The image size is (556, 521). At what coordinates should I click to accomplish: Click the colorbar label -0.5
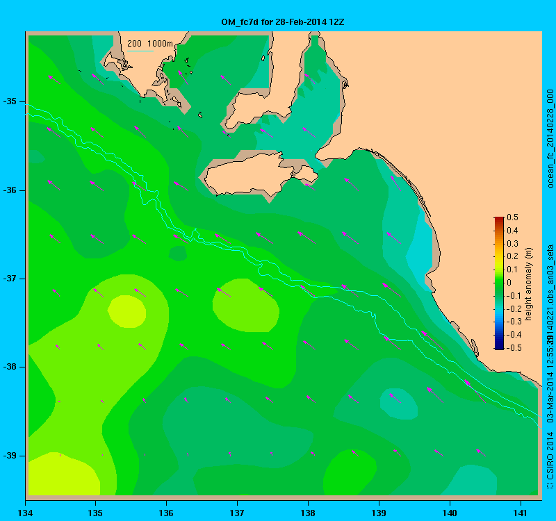[x=513, y=348]
